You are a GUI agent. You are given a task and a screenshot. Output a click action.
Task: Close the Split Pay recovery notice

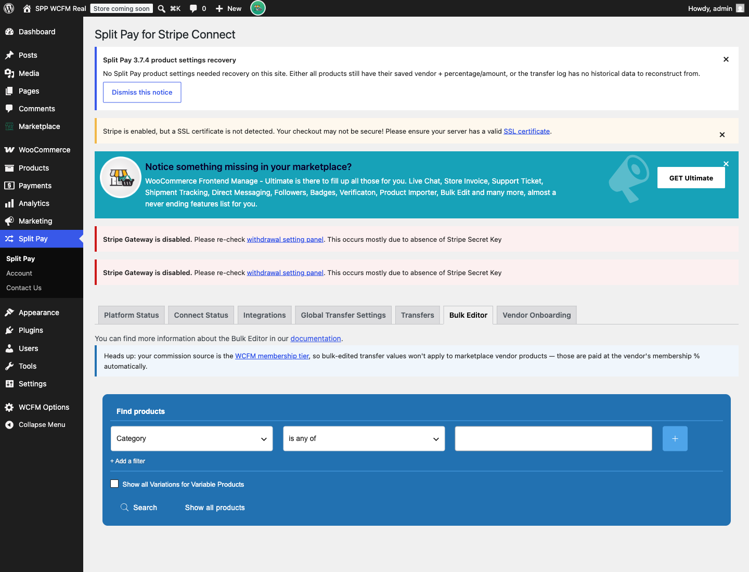click(x=726, y=59)
